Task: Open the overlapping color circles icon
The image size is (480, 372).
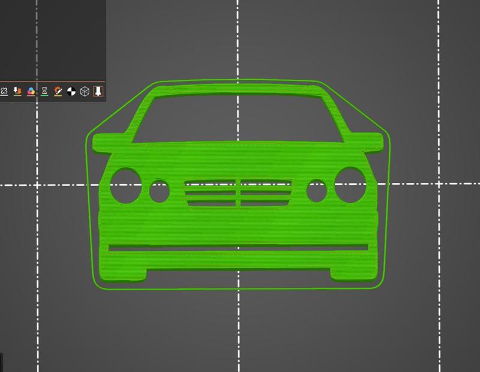Action: click(31, 91)
